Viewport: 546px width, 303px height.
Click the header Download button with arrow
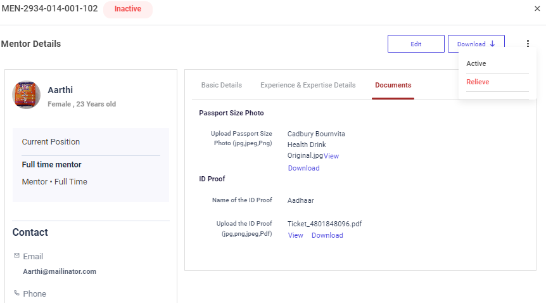(x=476, y=44)
